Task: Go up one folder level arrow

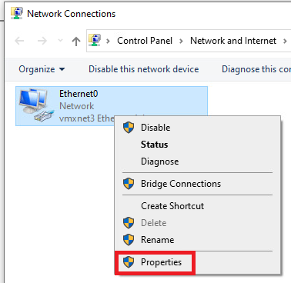Action: tap(76, 41)
